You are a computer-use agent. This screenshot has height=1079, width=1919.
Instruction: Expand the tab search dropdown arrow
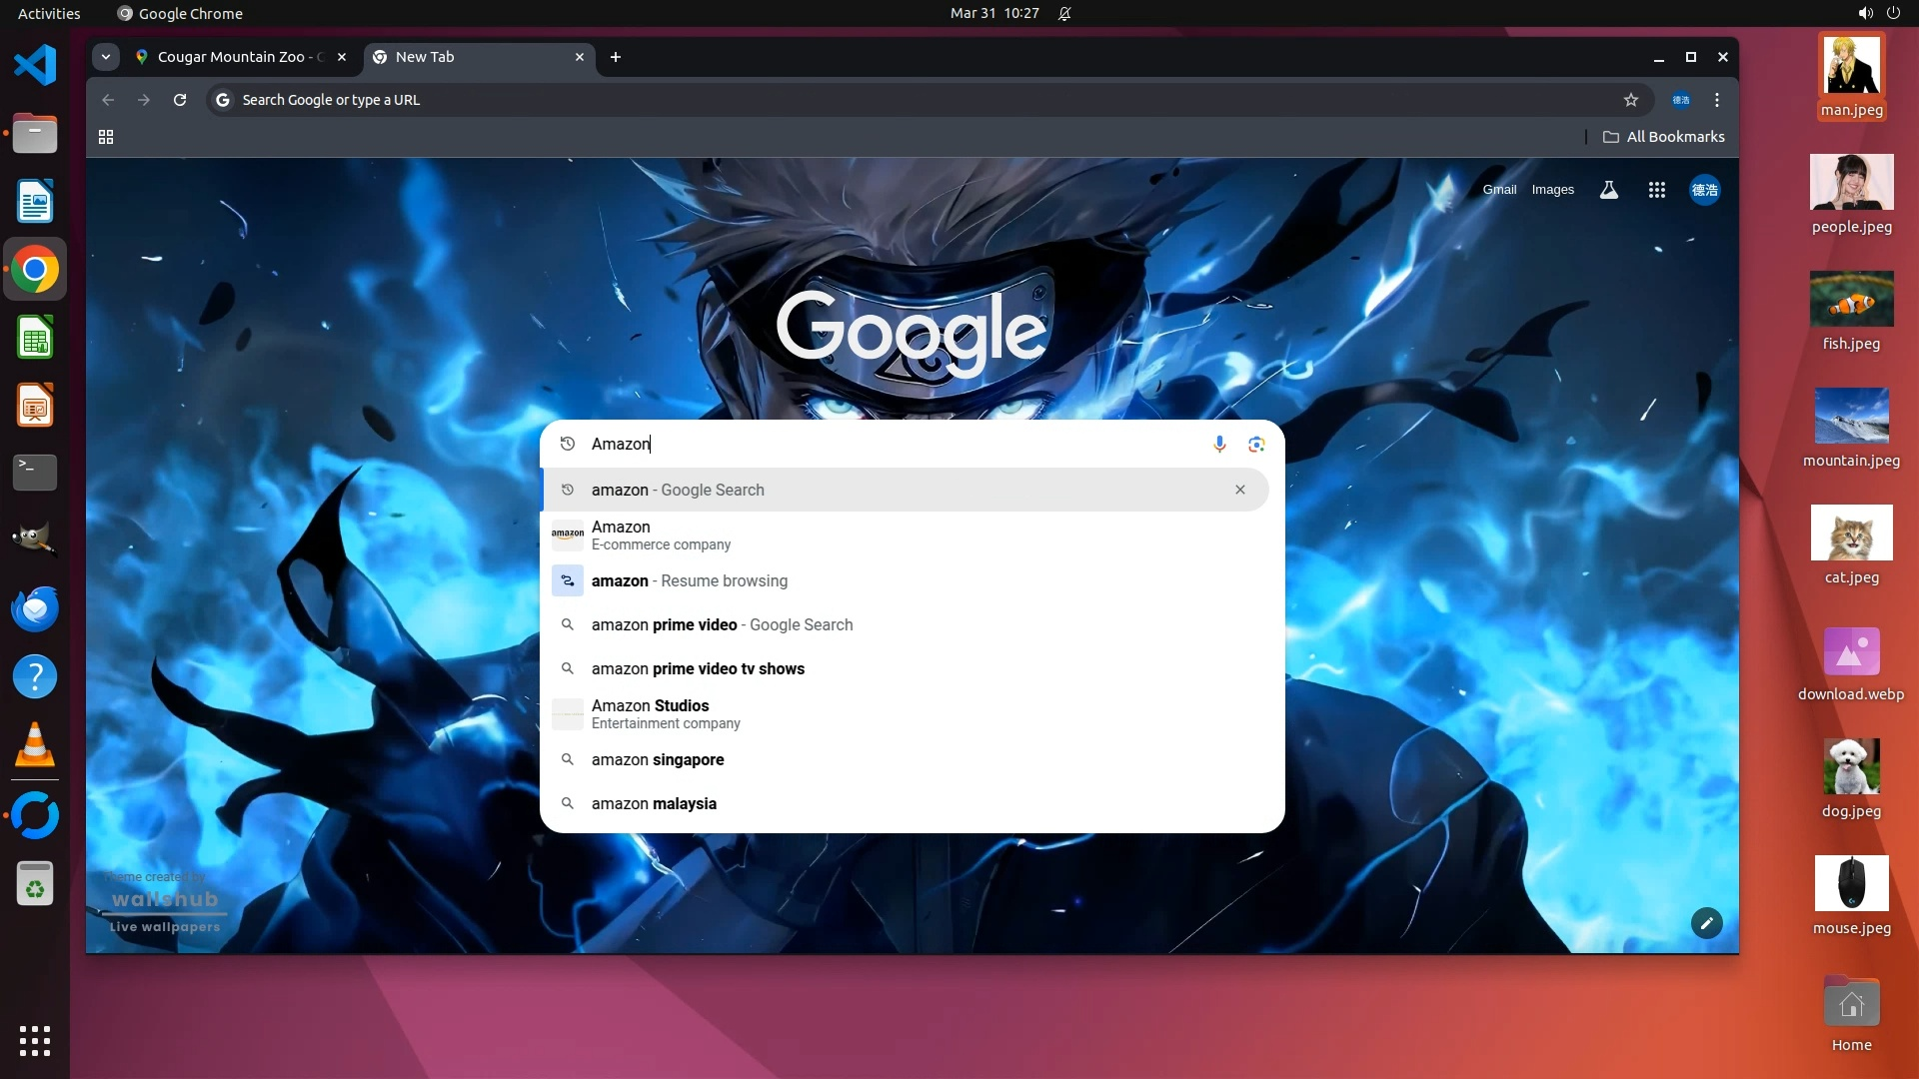click(106, 57)
